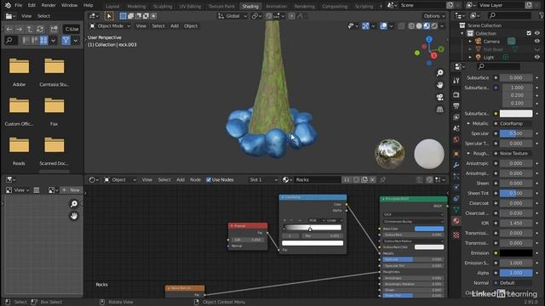Toggle Collection exclude checkbox in outliner
Screen dimensions: 545x306
tap(529, 33)
